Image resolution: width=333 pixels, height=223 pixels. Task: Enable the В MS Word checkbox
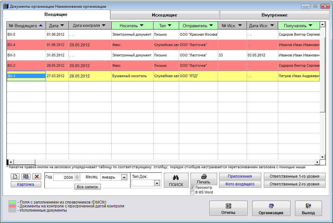tap(192, 192)
